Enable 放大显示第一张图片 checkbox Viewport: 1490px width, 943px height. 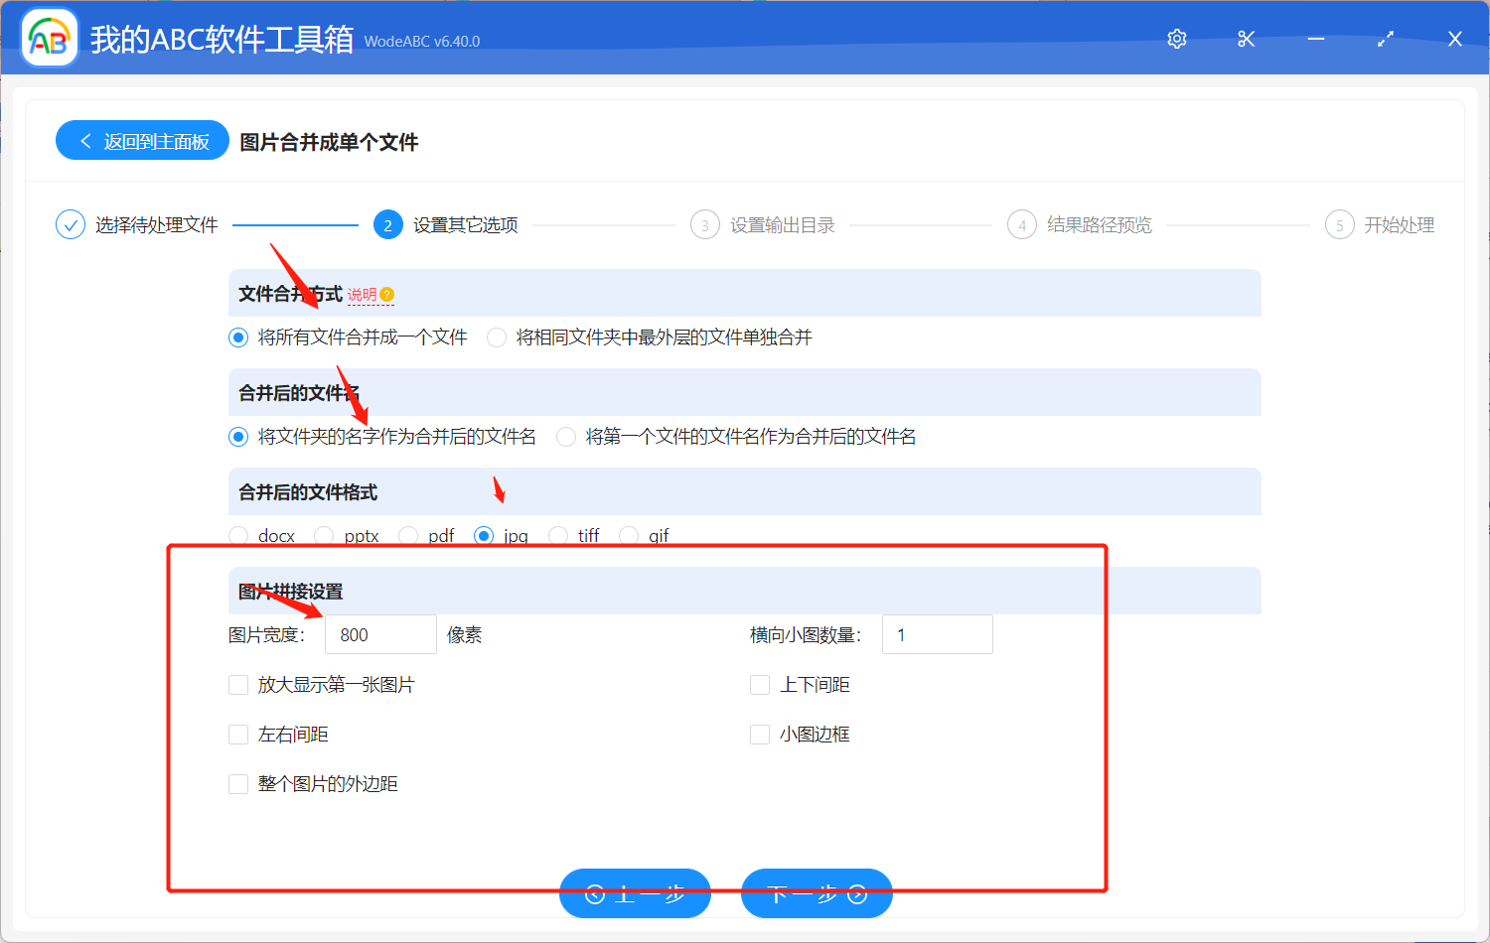(x=238, y=685)
